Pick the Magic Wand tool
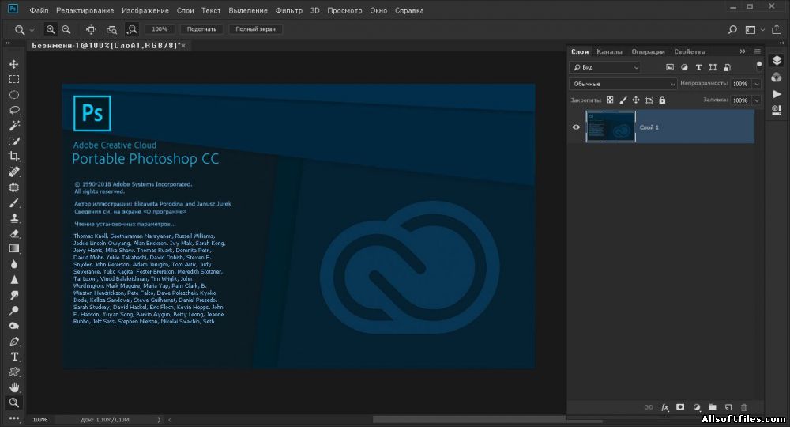 click(14, 126)
